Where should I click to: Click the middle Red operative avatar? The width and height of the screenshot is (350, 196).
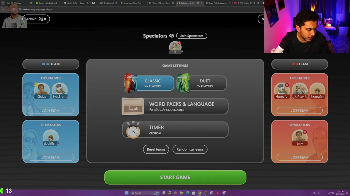299,90
